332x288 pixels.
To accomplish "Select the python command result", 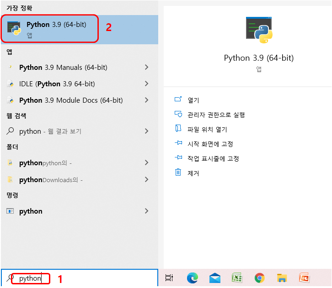I will pyautogui.click(x=80, y=211).
